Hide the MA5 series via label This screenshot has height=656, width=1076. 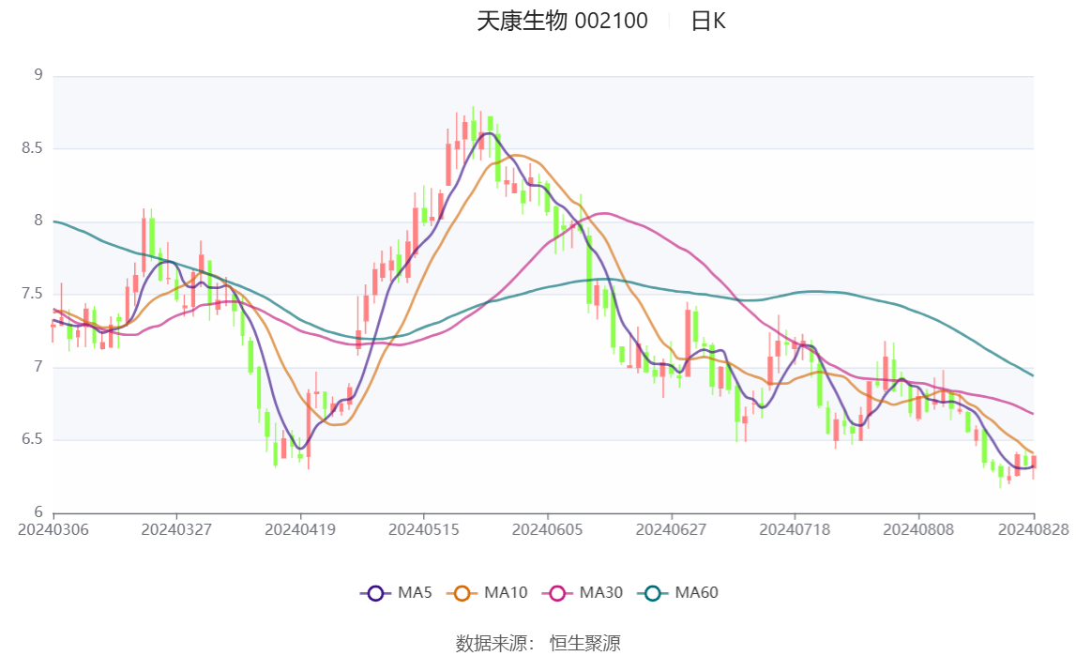tap(415, 593)
